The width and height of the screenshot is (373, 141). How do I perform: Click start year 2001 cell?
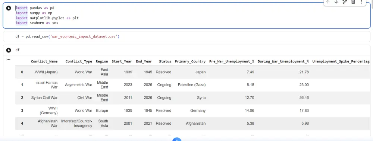pyautogui.click(x=128, y=124)
